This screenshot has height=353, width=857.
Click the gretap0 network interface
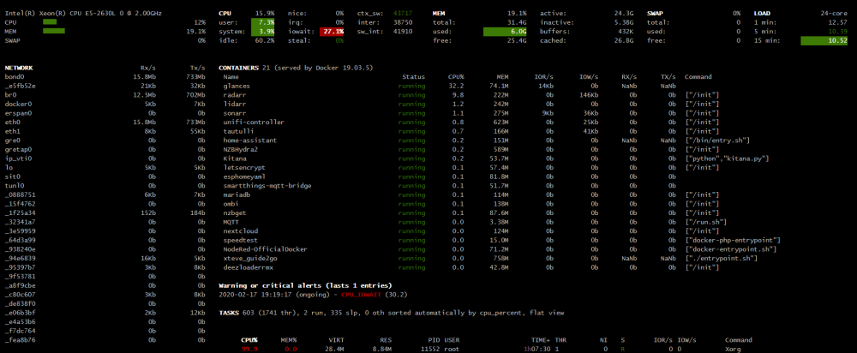coord(18,149)
